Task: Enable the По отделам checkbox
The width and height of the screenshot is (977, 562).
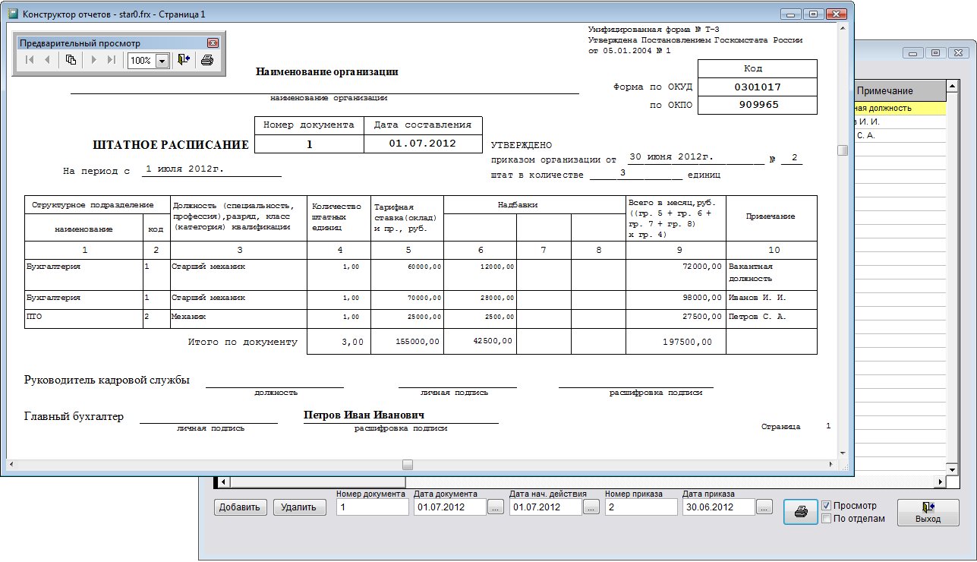Action: pos(826,519)
